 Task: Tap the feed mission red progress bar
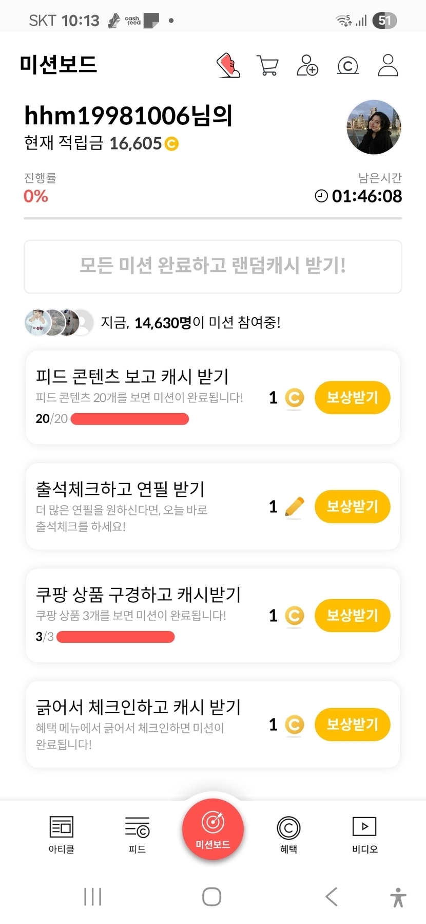click(129, 419)
